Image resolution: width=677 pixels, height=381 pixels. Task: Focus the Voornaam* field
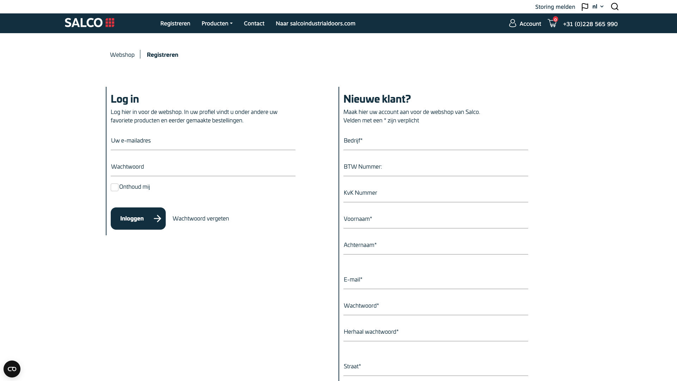436,219
